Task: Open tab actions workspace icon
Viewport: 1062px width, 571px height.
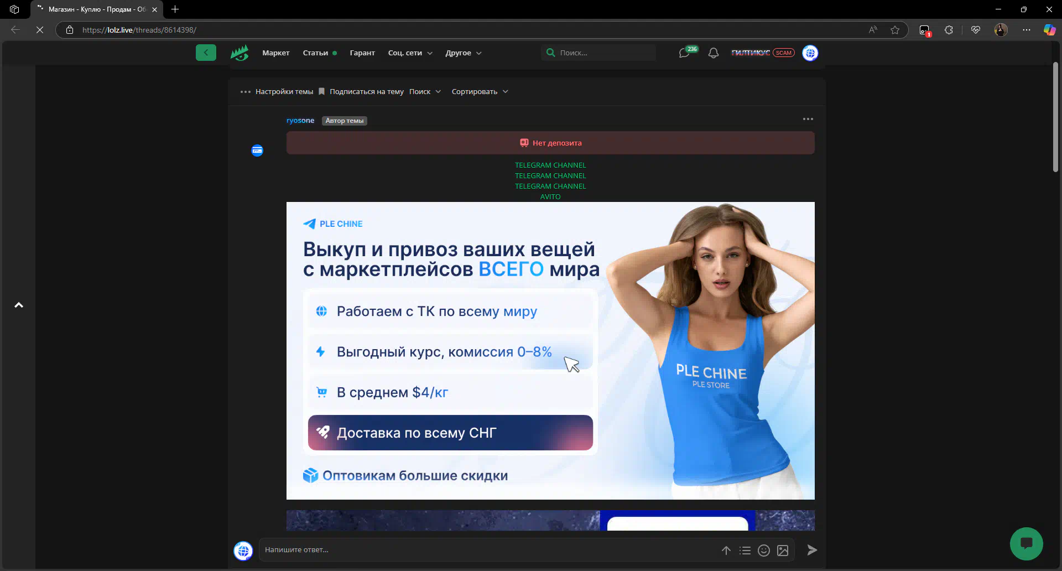Action: (14, 9)
